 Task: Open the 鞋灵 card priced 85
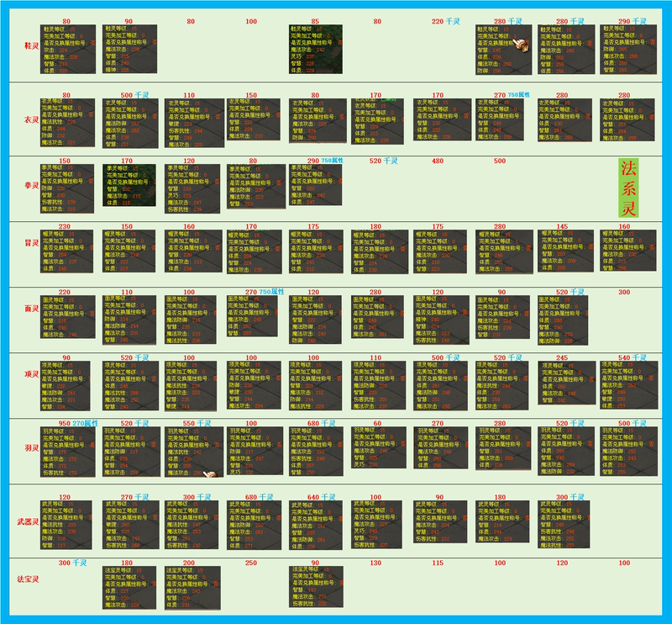point(316,49)
